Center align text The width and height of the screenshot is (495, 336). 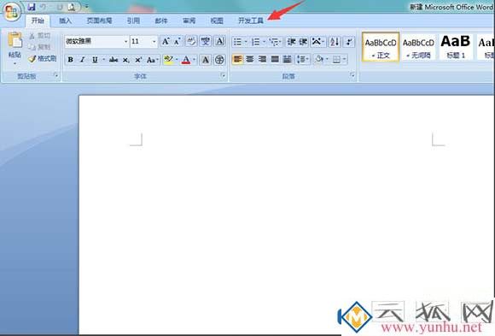250,59
